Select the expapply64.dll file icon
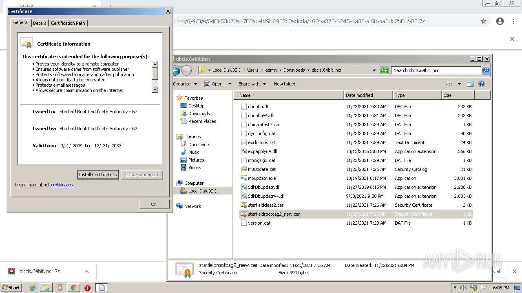 244,151
